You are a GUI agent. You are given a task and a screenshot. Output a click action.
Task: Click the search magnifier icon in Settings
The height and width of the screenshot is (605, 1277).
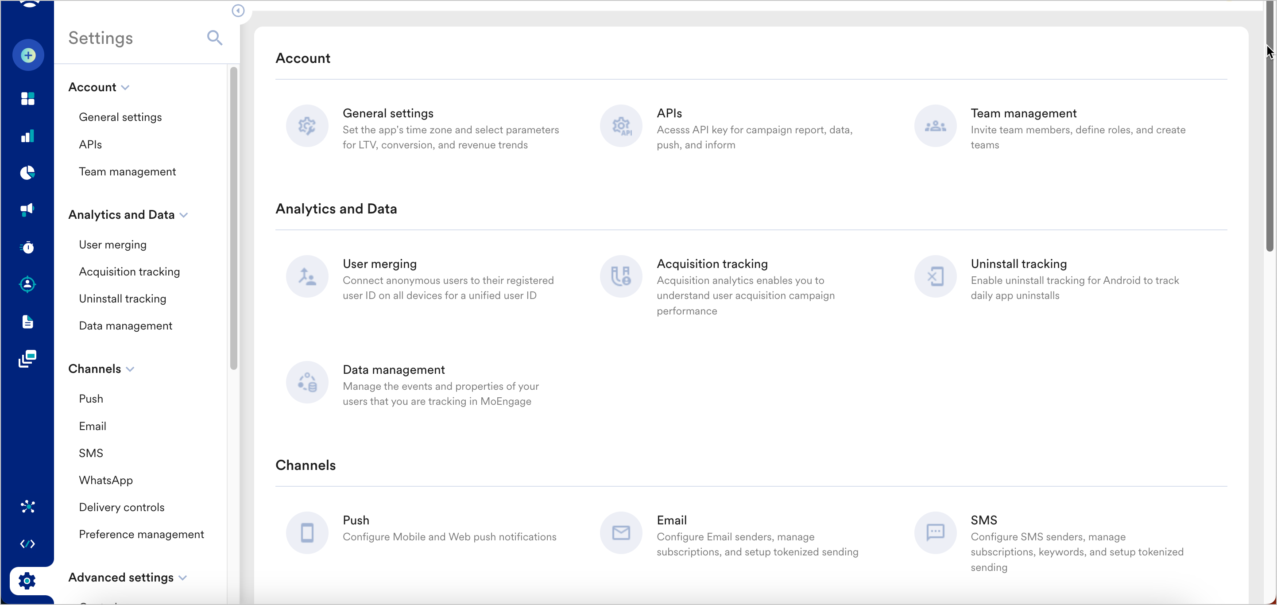tap(214, 38)
